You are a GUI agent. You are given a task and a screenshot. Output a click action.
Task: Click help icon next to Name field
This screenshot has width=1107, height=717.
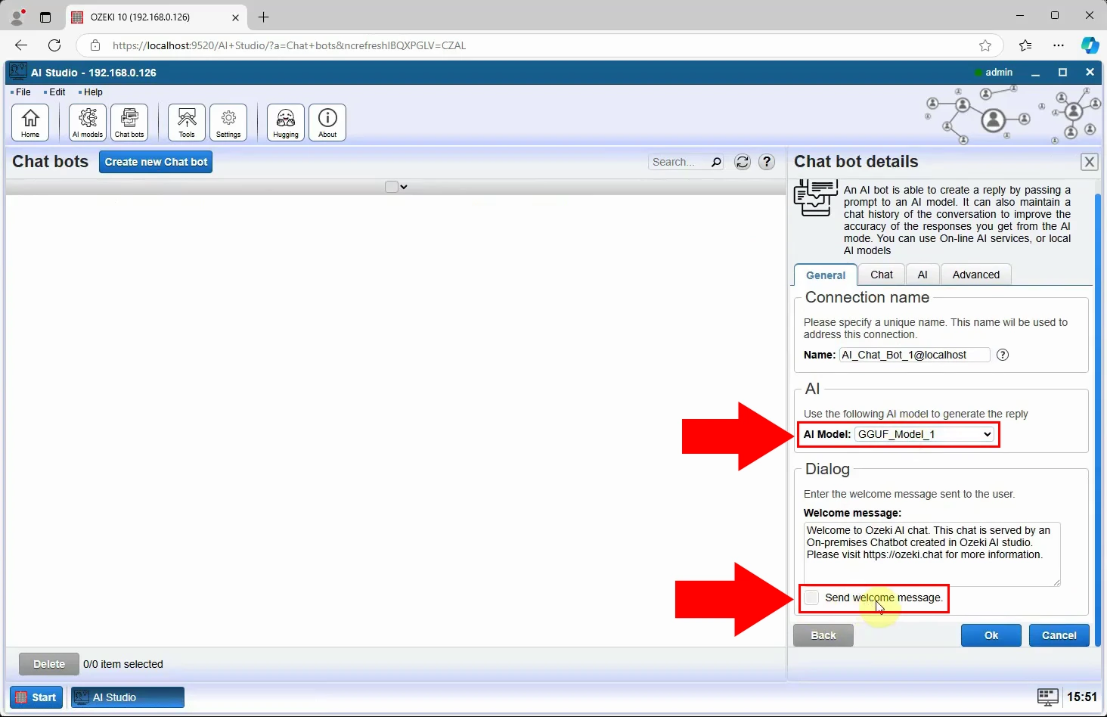pos(1003,355)
